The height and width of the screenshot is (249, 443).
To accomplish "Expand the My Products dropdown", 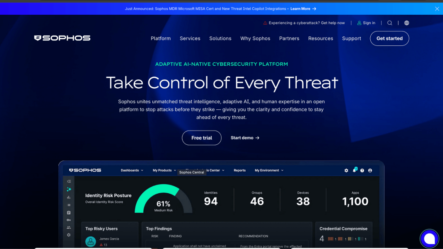I will tap(164, 170).
